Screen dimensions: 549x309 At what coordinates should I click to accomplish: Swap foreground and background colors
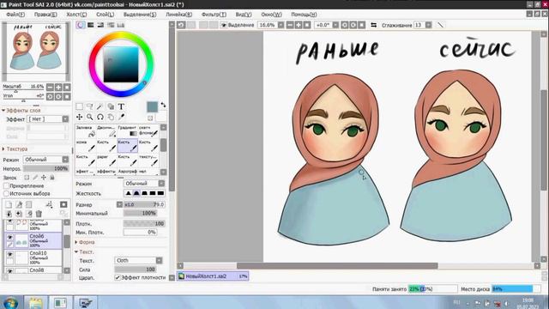coord(163,105)
